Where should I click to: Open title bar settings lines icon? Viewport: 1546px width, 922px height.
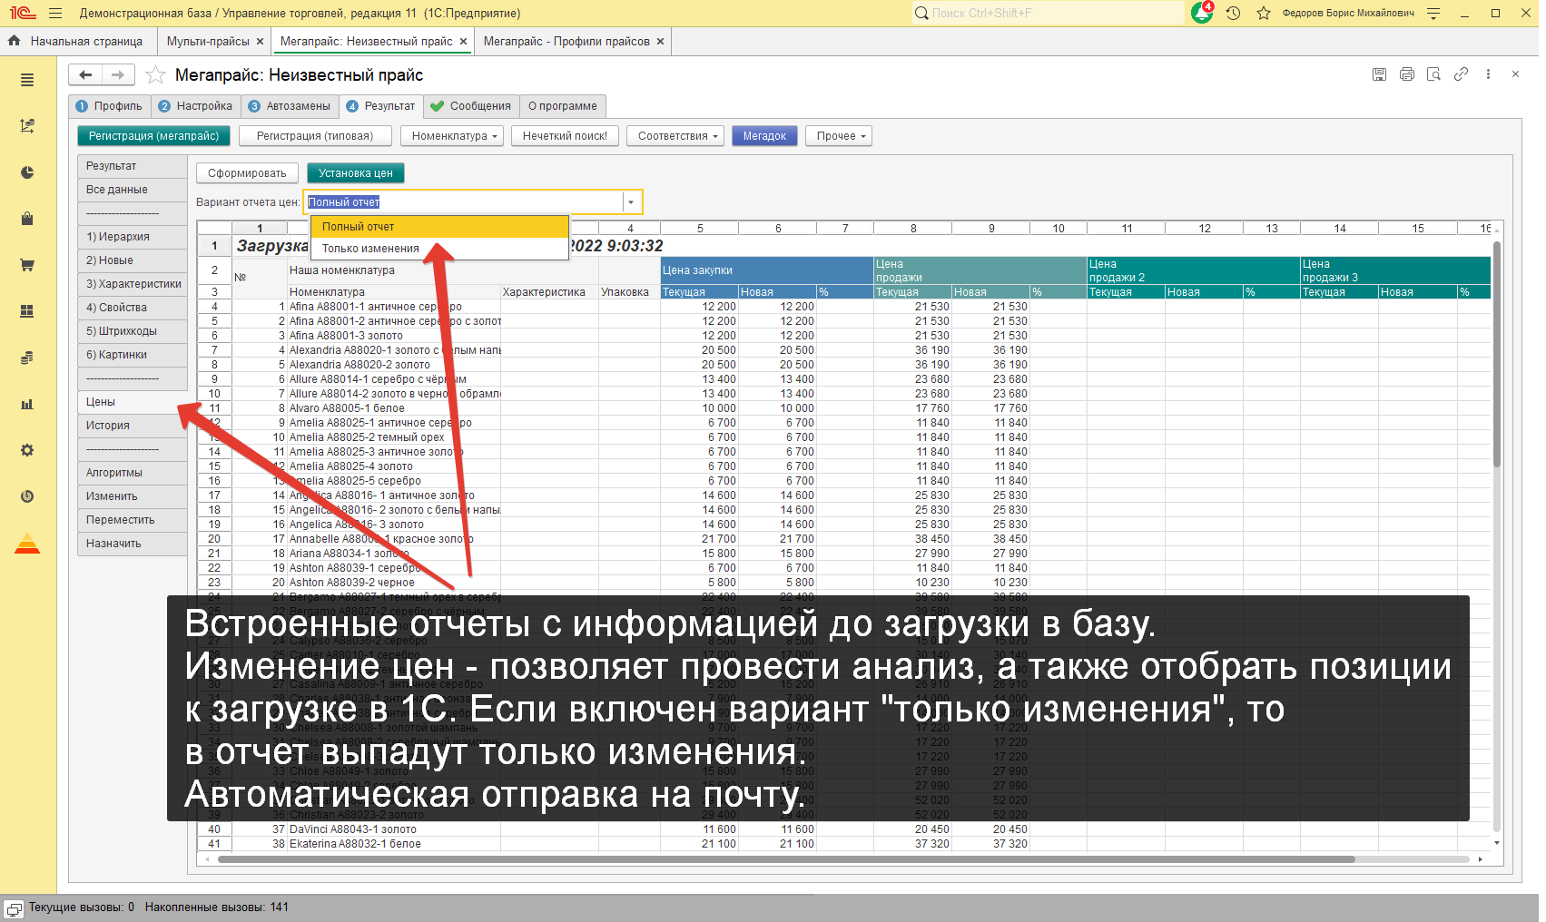click(1433, 14)
